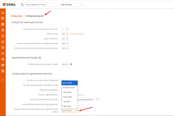Click the info icon beside Google scheduling
Image resolution: width=174 pixels, height=116 pixels.
(x=71, y=64)
